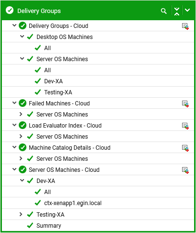This screenshot has height=233, width=196.
Task: Expand the Testing-XA node under Server OS Machines - Cloud
Action: click(21, 214)
